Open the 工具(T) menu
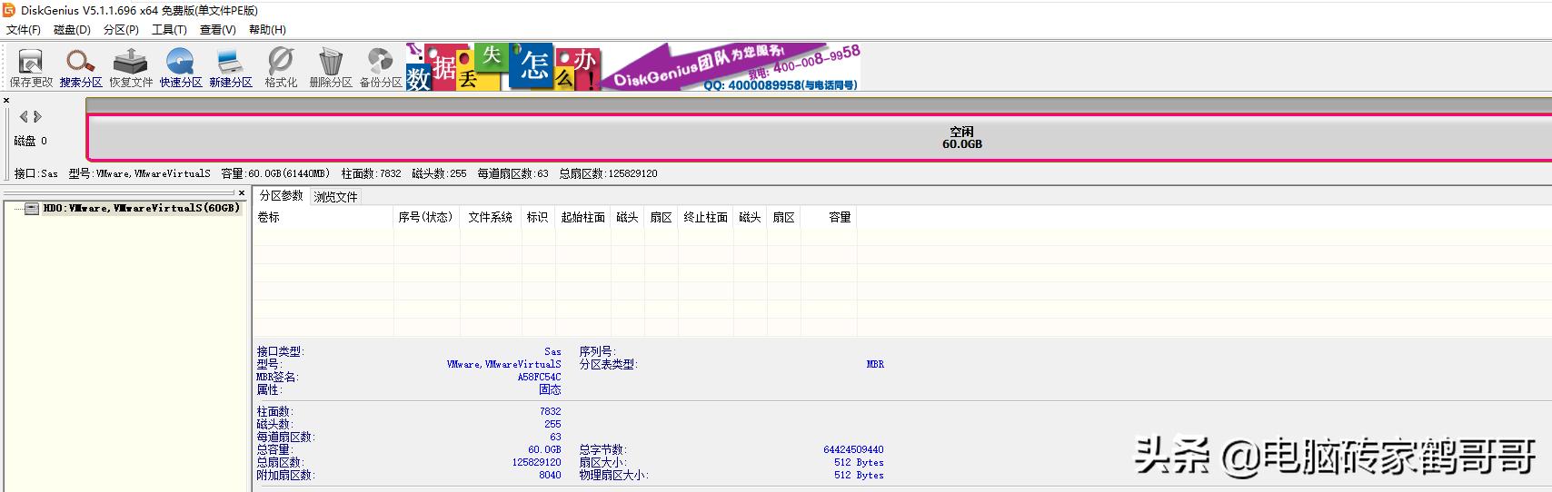 coord(169,30)
